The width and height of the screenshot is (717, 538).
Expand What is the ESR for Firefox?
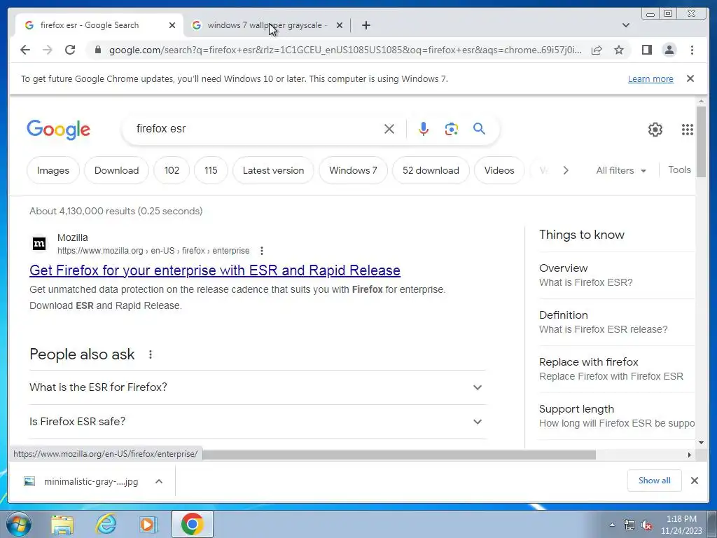[257, 387]
